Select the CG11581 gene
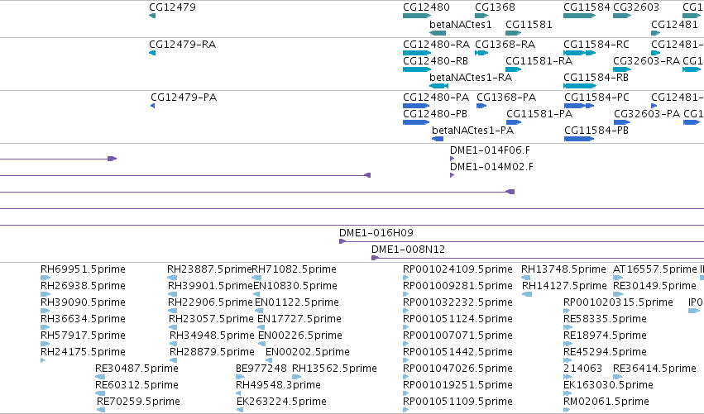Screen dimensions: 704x414 (x=513, y=33)
